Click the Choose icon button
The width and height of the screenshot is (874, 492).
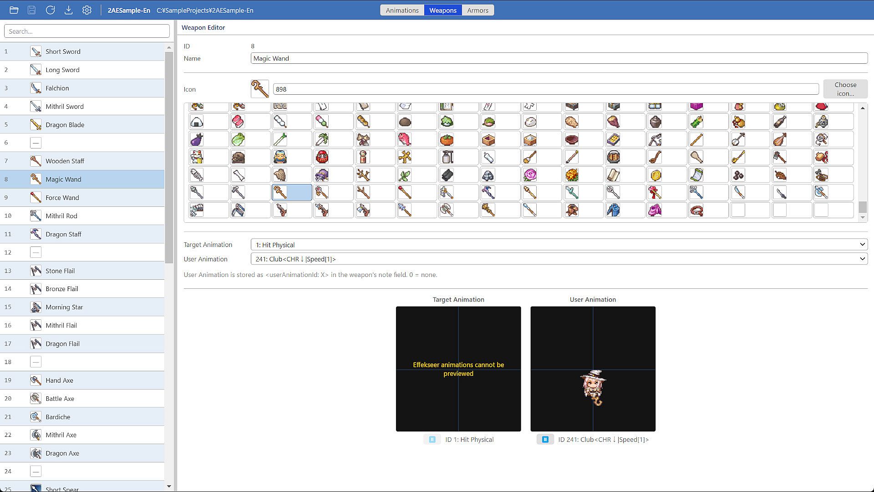[x=845, y=89]
